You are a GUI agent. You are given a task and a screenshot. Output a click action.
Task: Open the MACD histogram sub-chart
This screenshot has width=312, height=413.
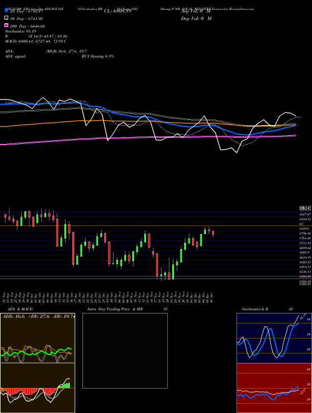pos(37,388)
